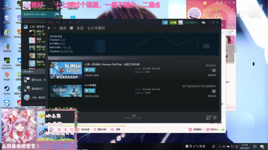Click 已启用自动更新 under Human Fall Flat
This screenshot has height=150, width=268.
[92, 75]
